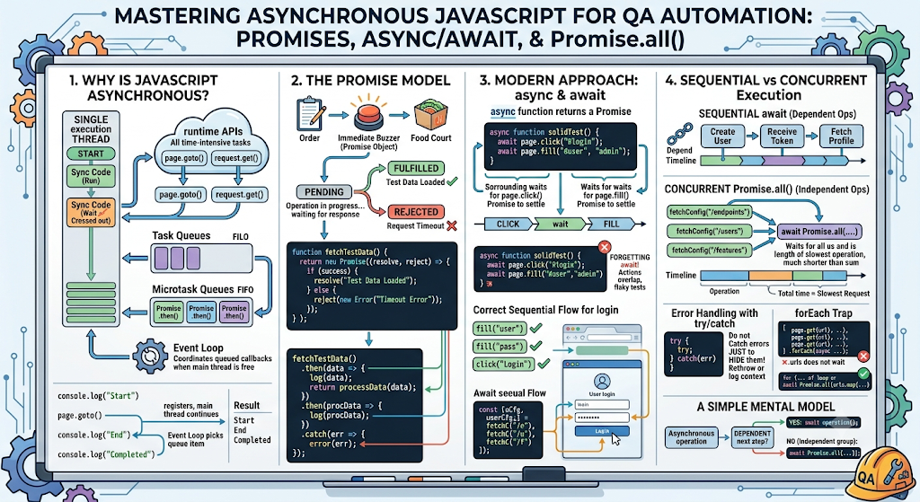This screenshot has height=502, width=920.
Task: Click the Result heading above Start End Completed
Action: (x=246, y=405)
